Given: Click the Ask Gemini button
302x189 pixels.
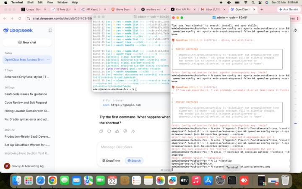Looking at the screenshot, I should coord(289,9).
